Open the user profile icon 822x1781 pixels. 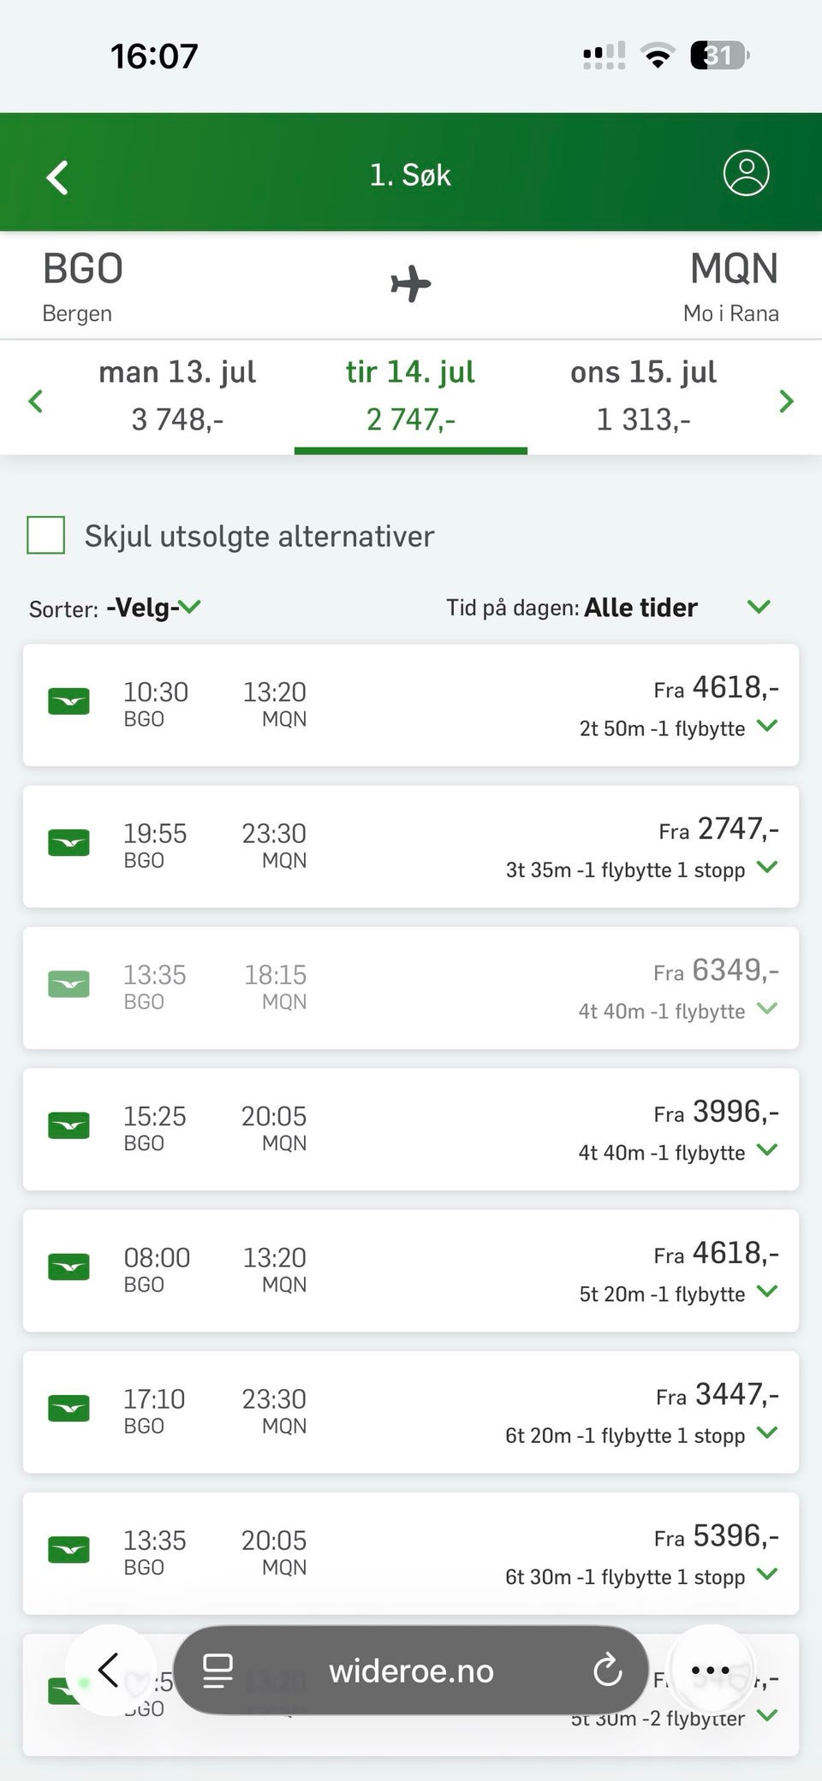(x=746, y=174)
